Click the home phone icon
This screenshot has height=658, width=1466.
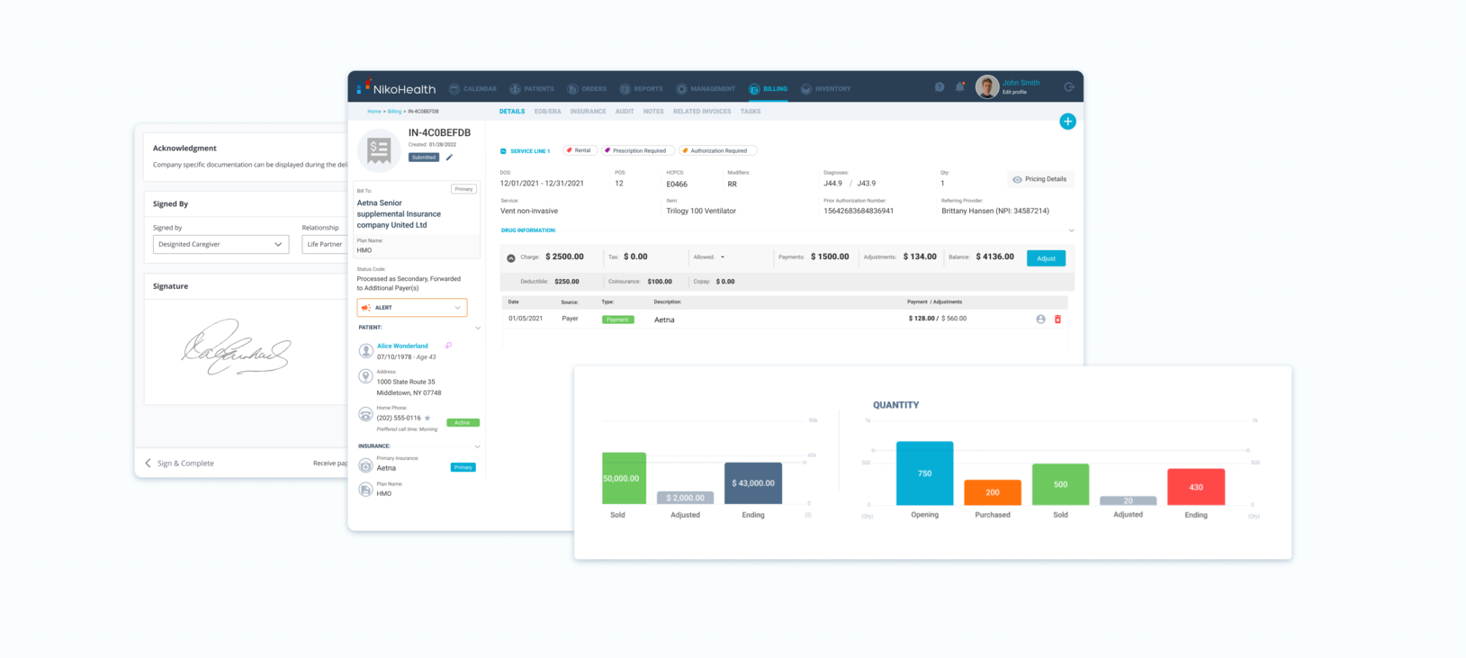pyautogui.click(x=365, y=414)
